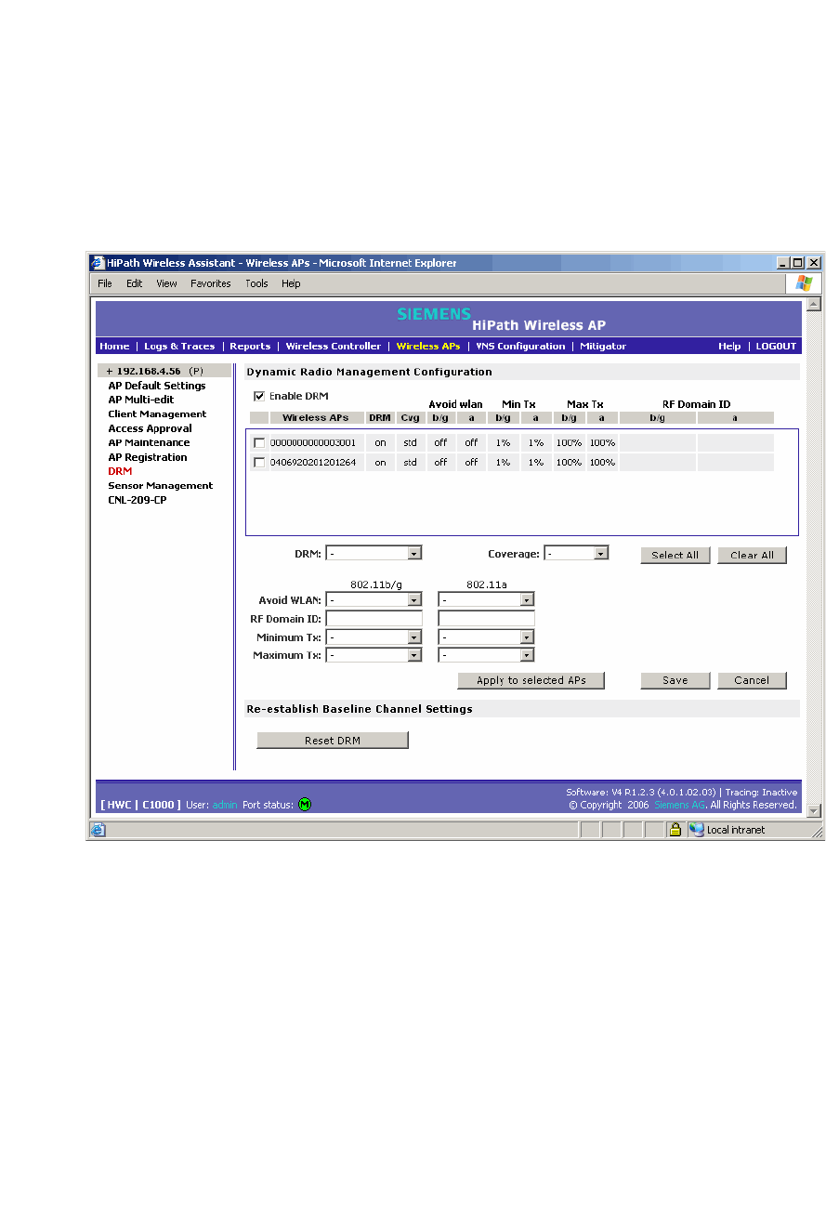Click the lock icon in the status bar
Viewport: 826px width, 1221px height.
(x=676, y=830)
